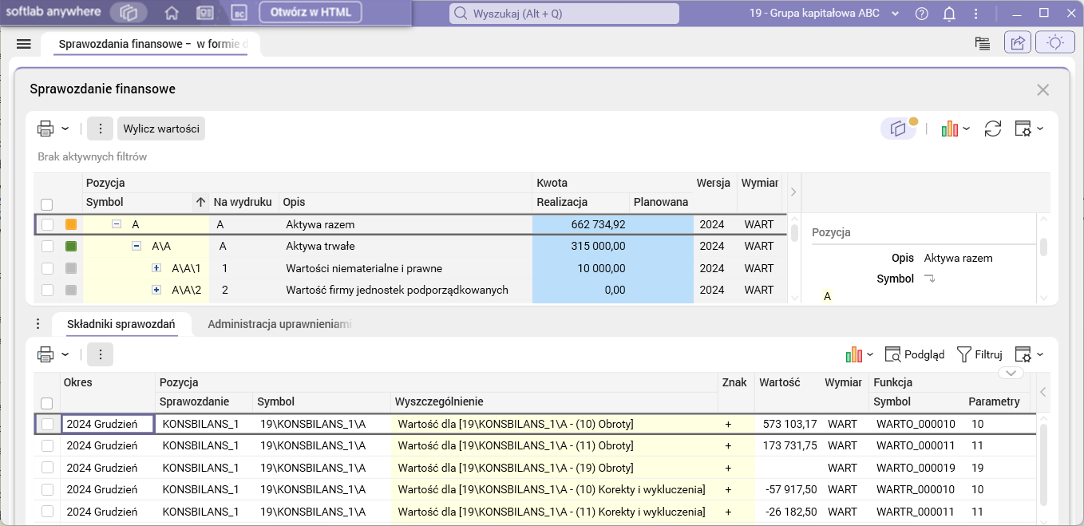Check the box for Aktywa razem row
This screenshot has height=526, width=1084.
click(48, 225)
